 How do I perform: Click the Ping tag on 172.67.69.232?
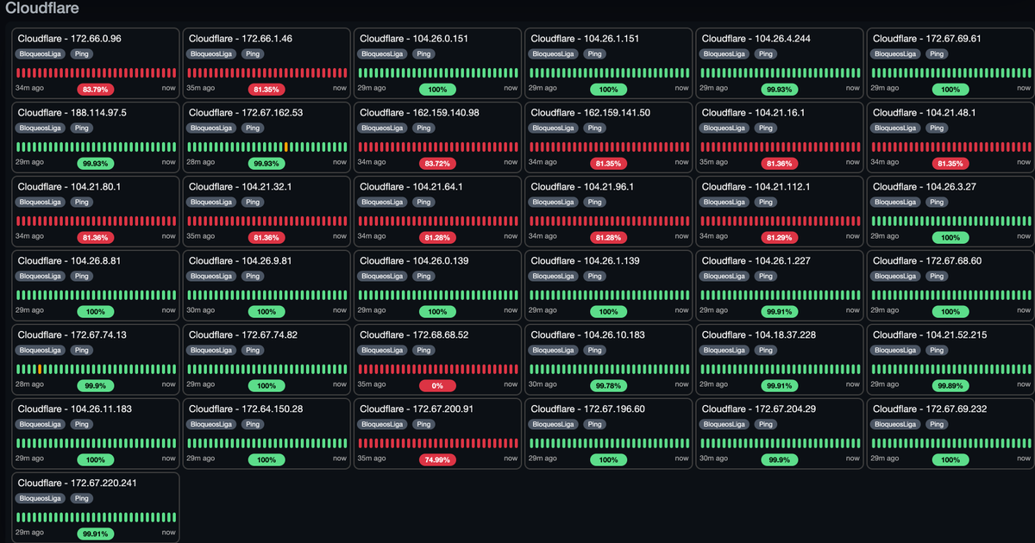tap(937, 424)
